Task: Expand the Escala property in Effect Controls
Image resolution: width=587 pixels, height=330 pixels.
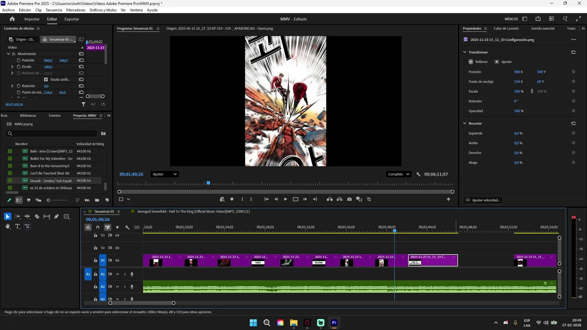Action: point(12,66)
